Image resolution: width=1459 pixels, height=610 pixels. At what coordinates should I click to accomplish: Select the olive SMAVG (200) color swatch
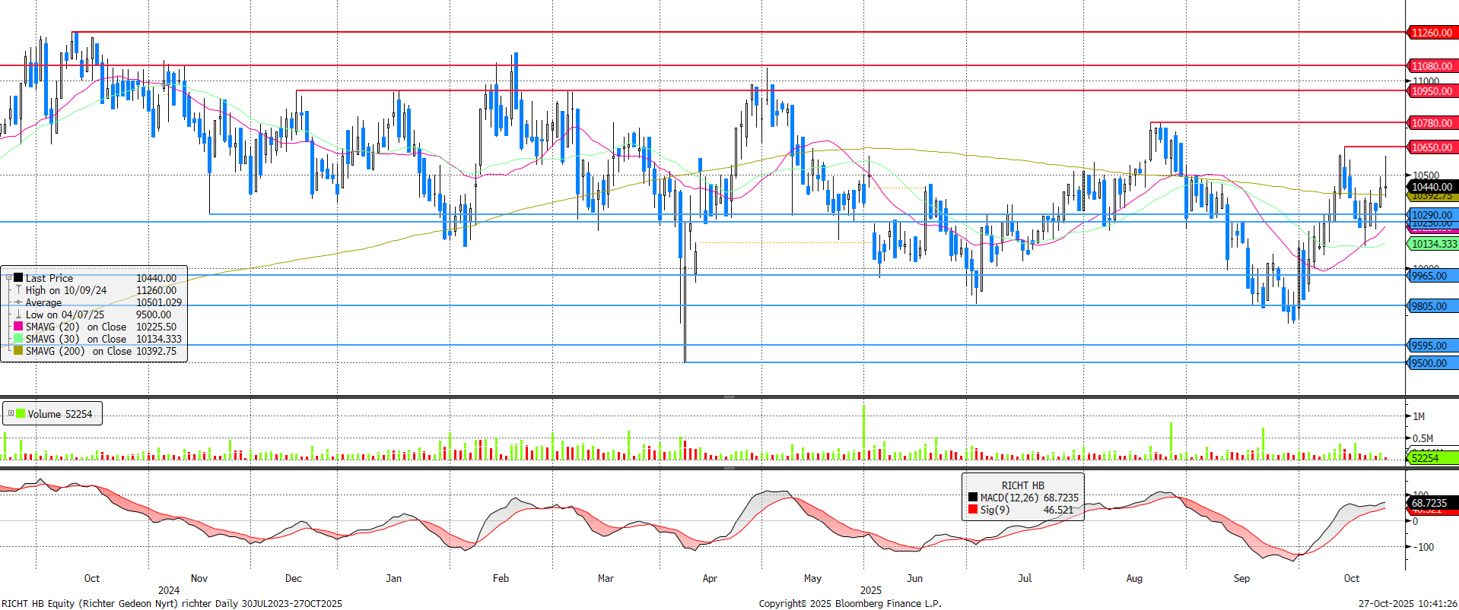coord(18,351)
